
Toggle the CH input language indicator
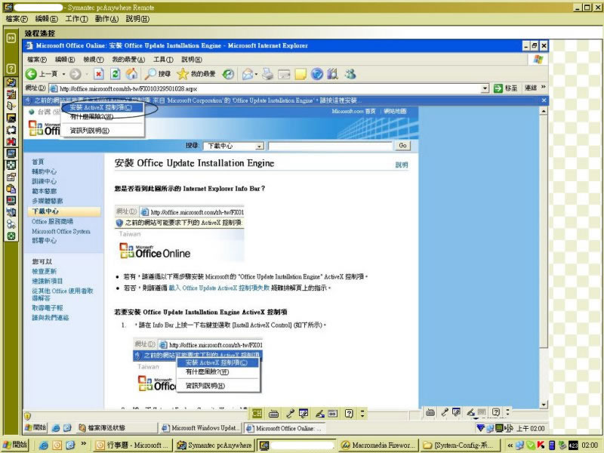[257, 414]
